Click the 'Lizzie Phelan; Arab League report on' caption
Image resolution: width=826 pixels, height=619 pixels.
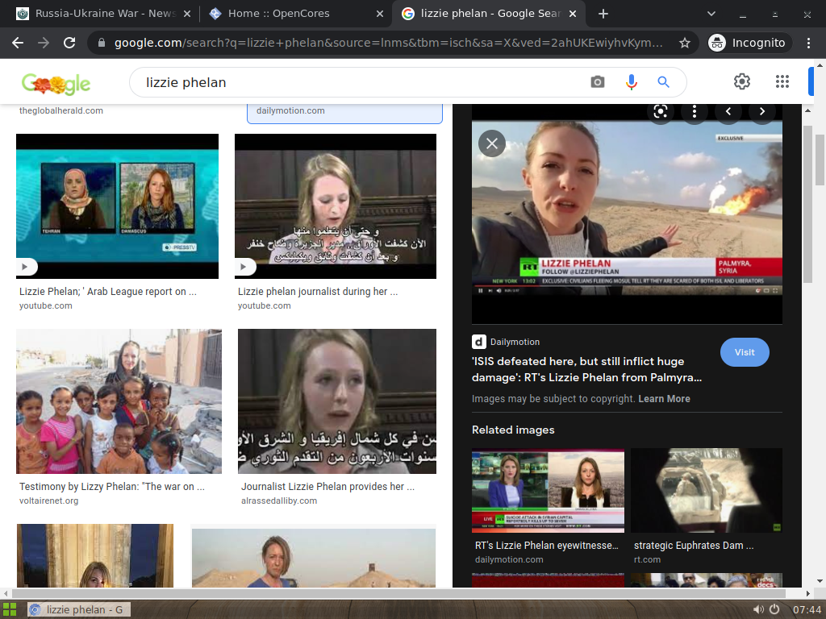pos(108,292)
